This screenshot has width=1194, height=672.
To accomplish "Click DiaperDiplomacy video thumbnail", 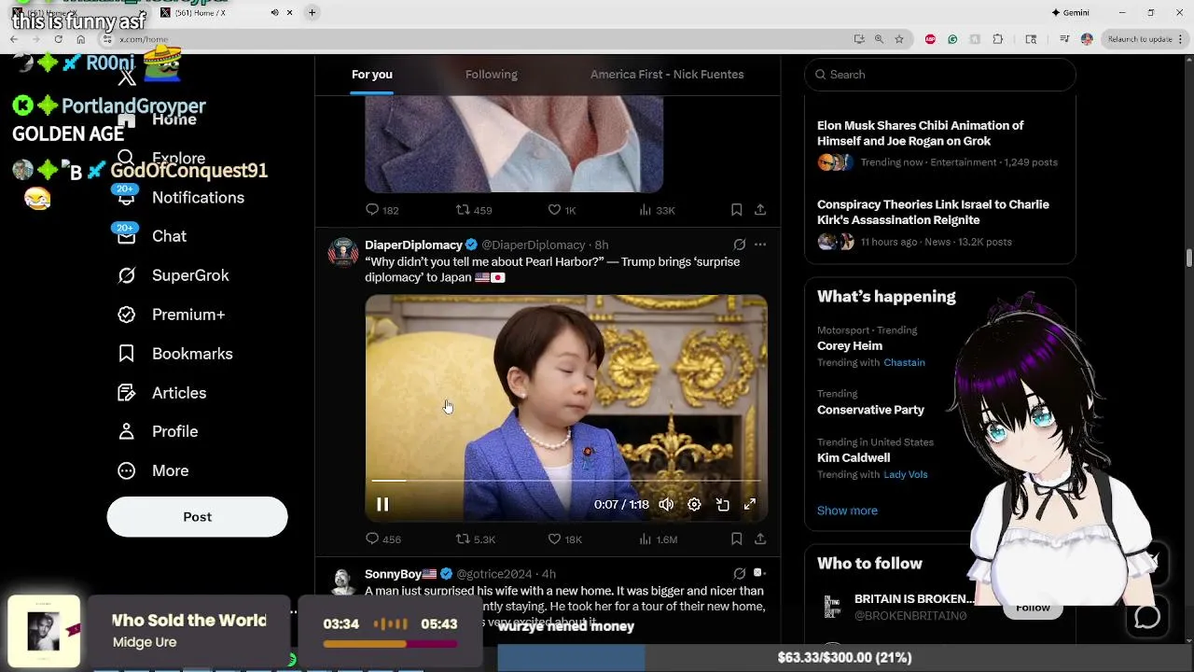I will pos(566,408).
